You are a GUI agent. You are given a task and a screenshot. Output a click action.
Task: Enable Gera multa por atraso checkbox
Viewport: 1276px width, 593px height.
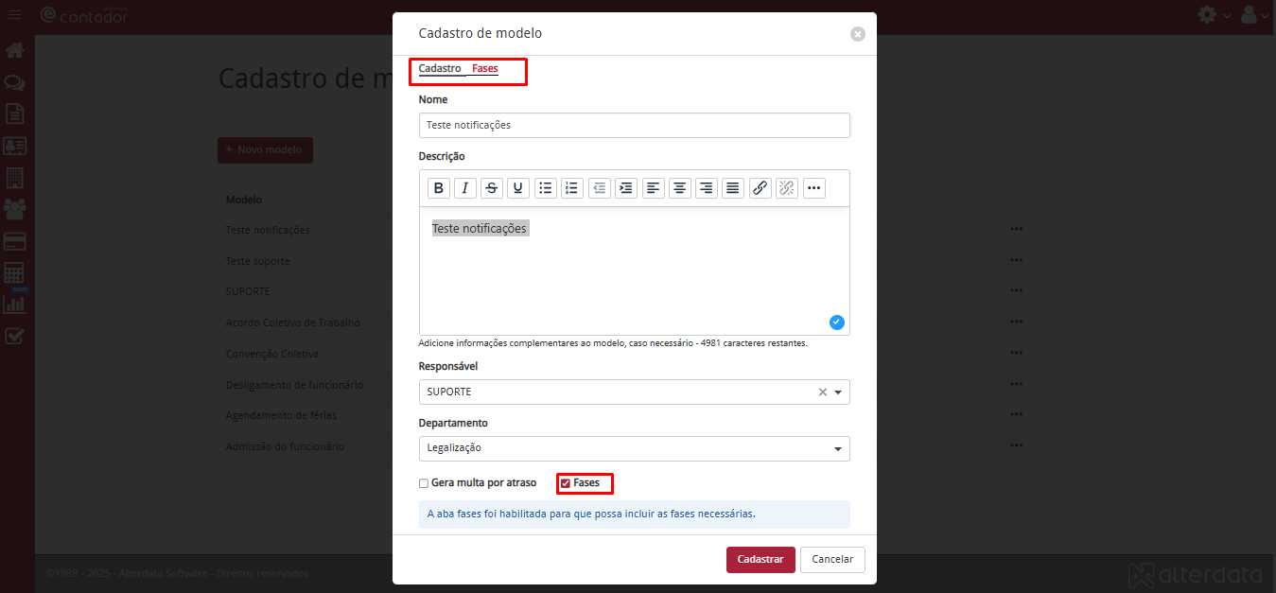pyautogui.click(x=424, y=483)
